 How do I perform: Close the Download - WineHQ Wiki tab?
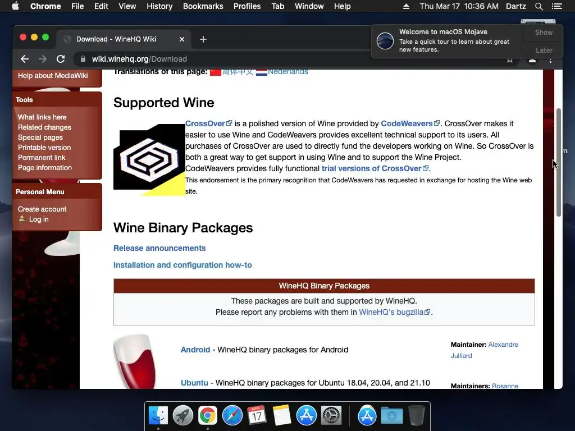click(x=182, y=39)
